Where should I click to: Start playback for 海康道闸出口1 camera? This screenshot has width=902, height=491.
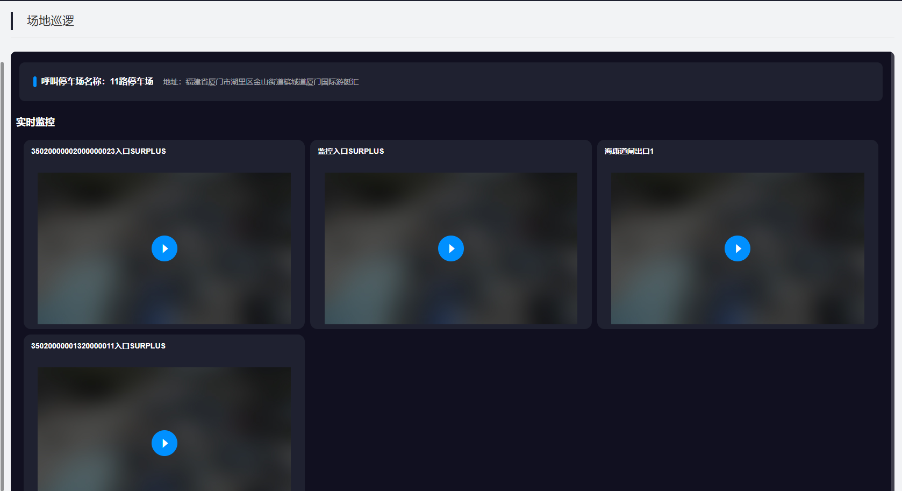(x=737, y=248)
